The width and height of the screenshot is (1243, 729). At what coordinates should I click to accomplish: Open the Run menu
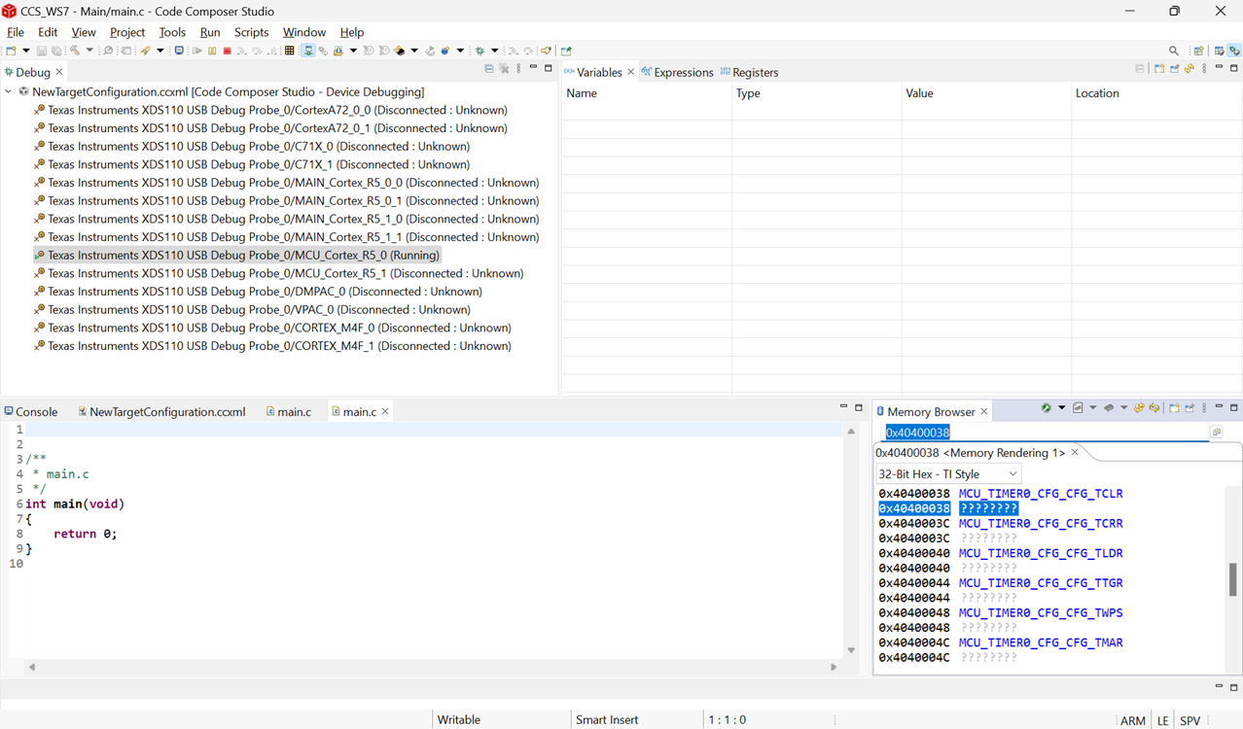[x=210, y=32]
